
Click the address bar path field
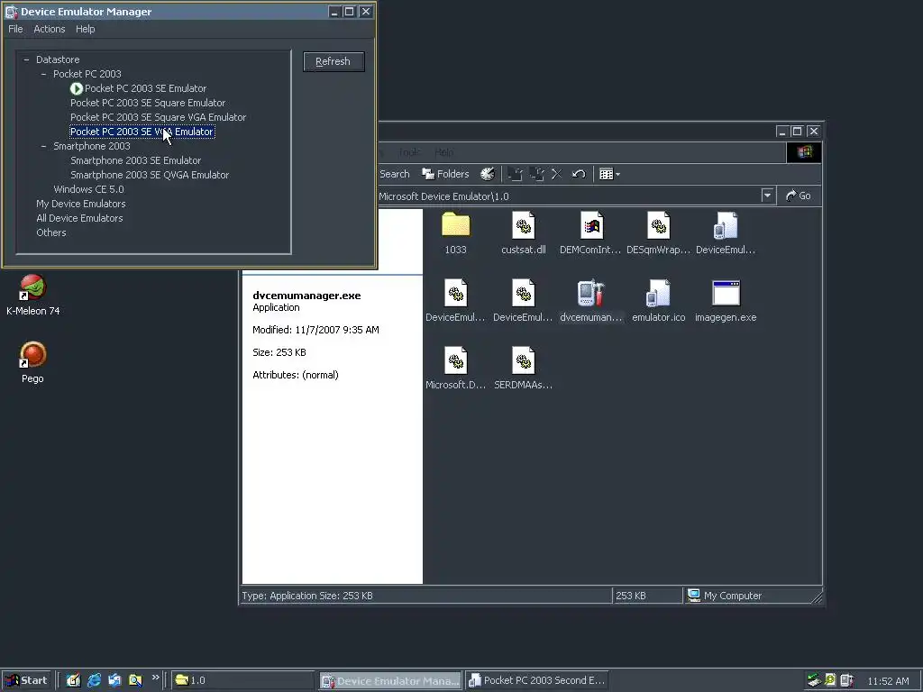coord(568,196)
